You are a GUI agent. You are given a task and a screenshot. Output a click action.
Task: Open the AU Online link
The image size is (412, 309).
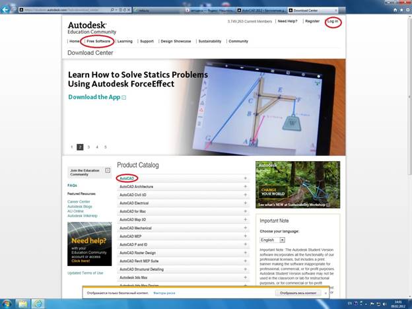pyautogui.click(x=75, y=211)
